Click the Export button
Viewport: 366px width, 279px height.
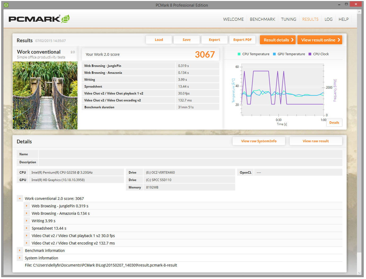pos(215,40)
